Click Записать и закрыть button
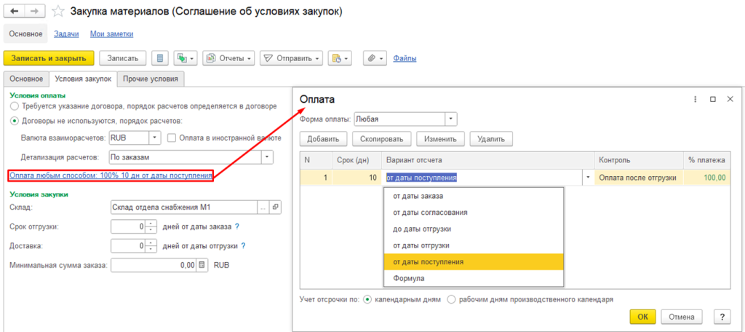Image resolution: width=745 pixels, height=332 pixels. coord(49,58)
